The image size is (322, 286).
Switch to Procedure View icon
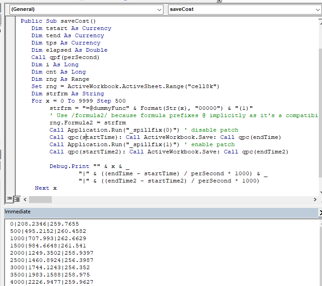[x=10, y=199]
